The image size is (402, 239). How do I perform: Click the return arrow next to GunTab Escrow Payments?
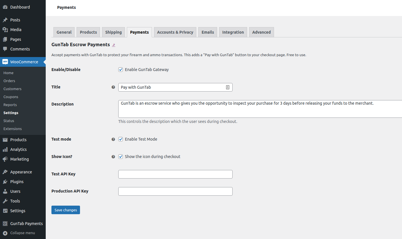pyautogui.click(x=114, y=45)
